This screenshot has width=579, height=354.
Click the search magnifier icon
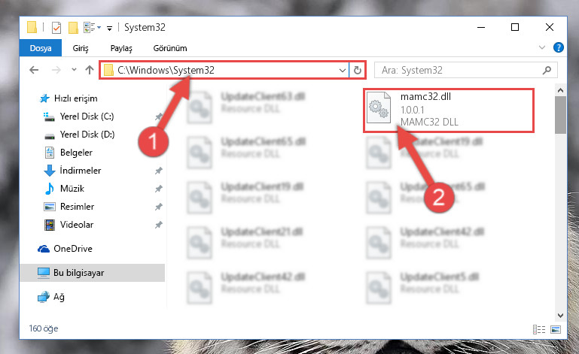pyautogui.click(x=547, y=70)
